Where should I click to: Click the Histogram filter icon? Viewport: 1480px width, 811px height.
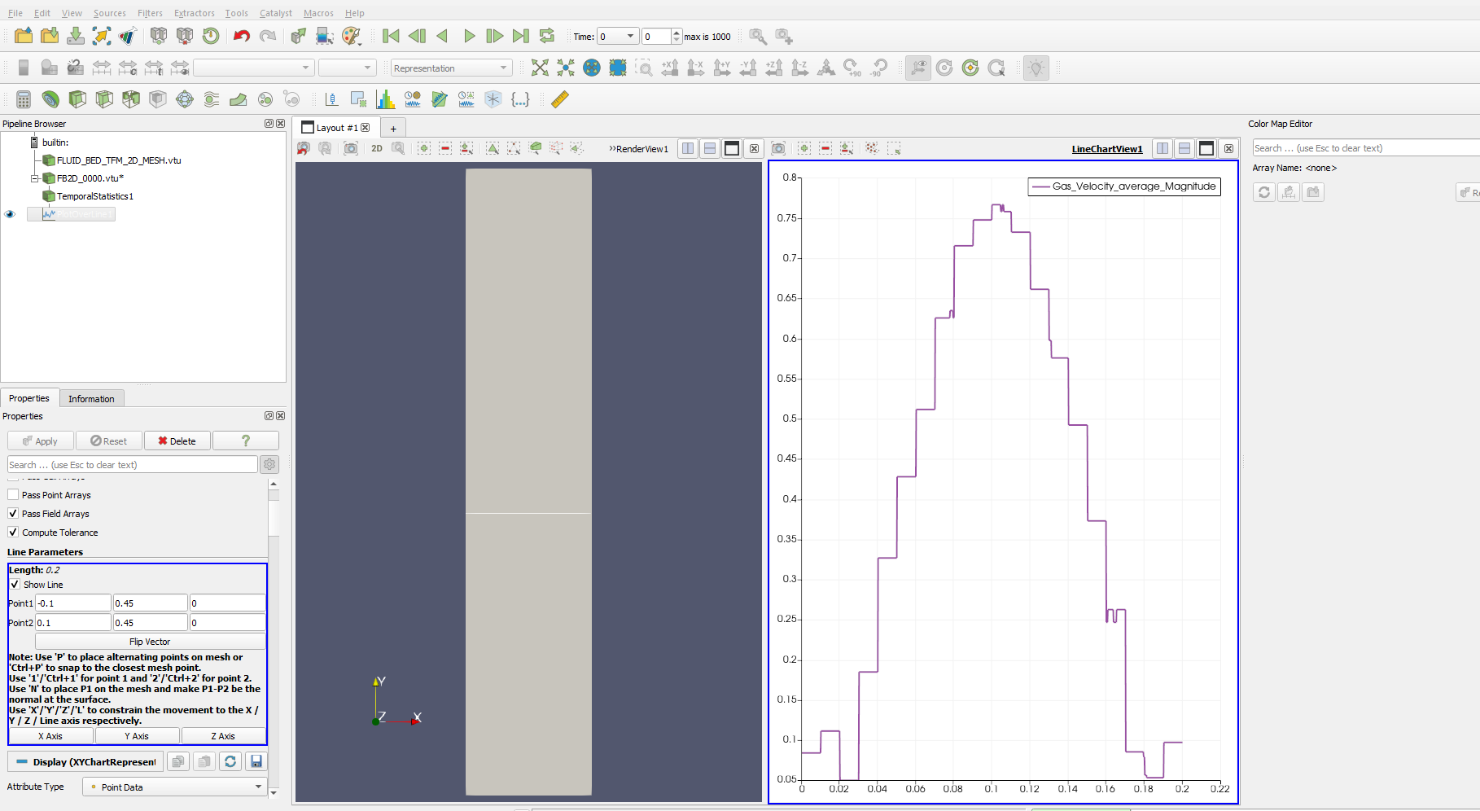[385, 99]
